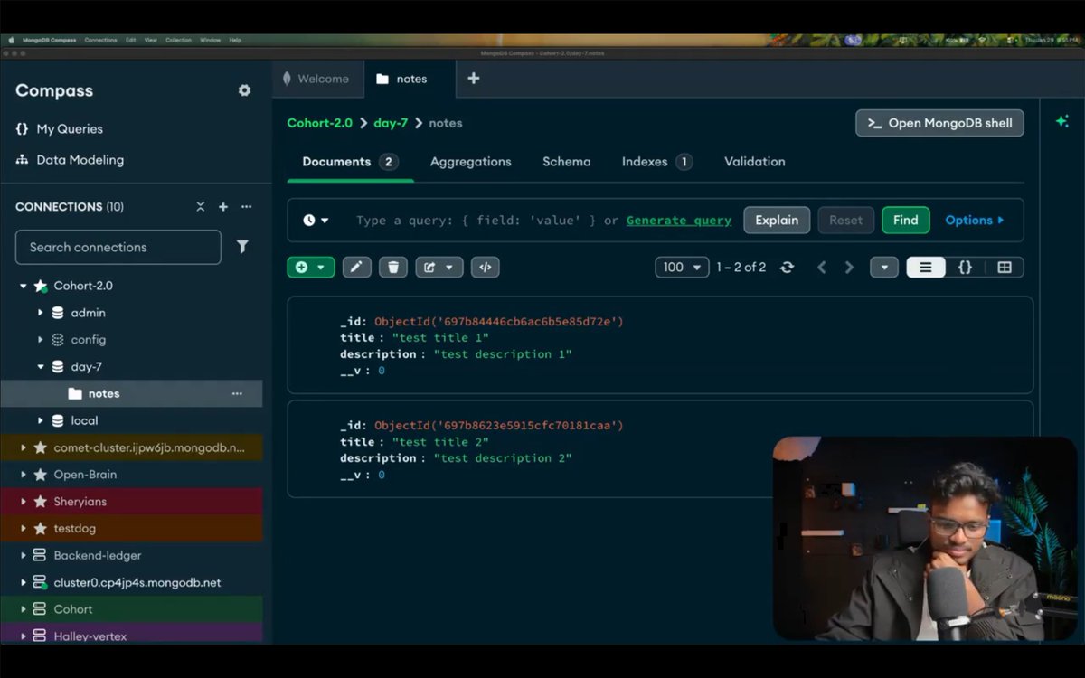Open Compass settings gear icon
This screenshot has height=678, width=1085.
click(x=244, y=90)
